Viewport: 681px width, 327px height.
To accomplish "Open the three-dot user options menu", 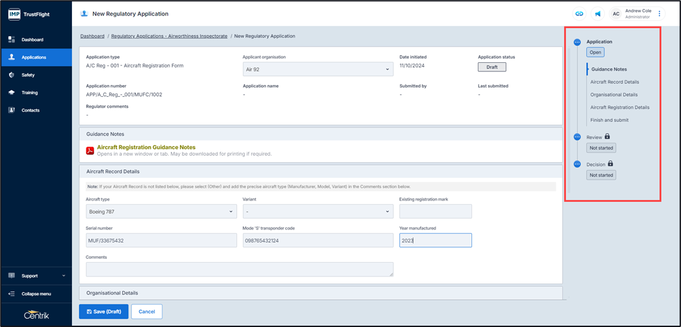I will 660,14.
